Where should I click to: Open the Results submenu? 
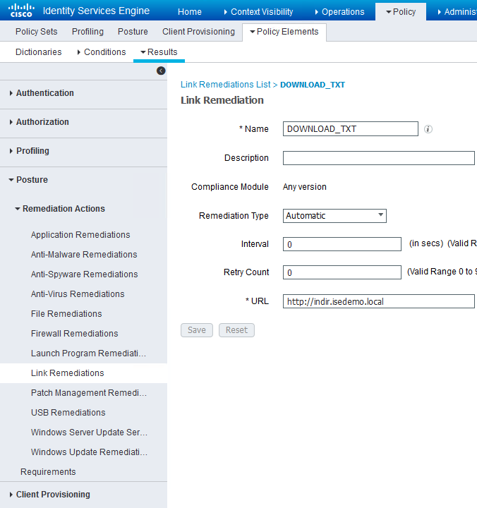159,52
